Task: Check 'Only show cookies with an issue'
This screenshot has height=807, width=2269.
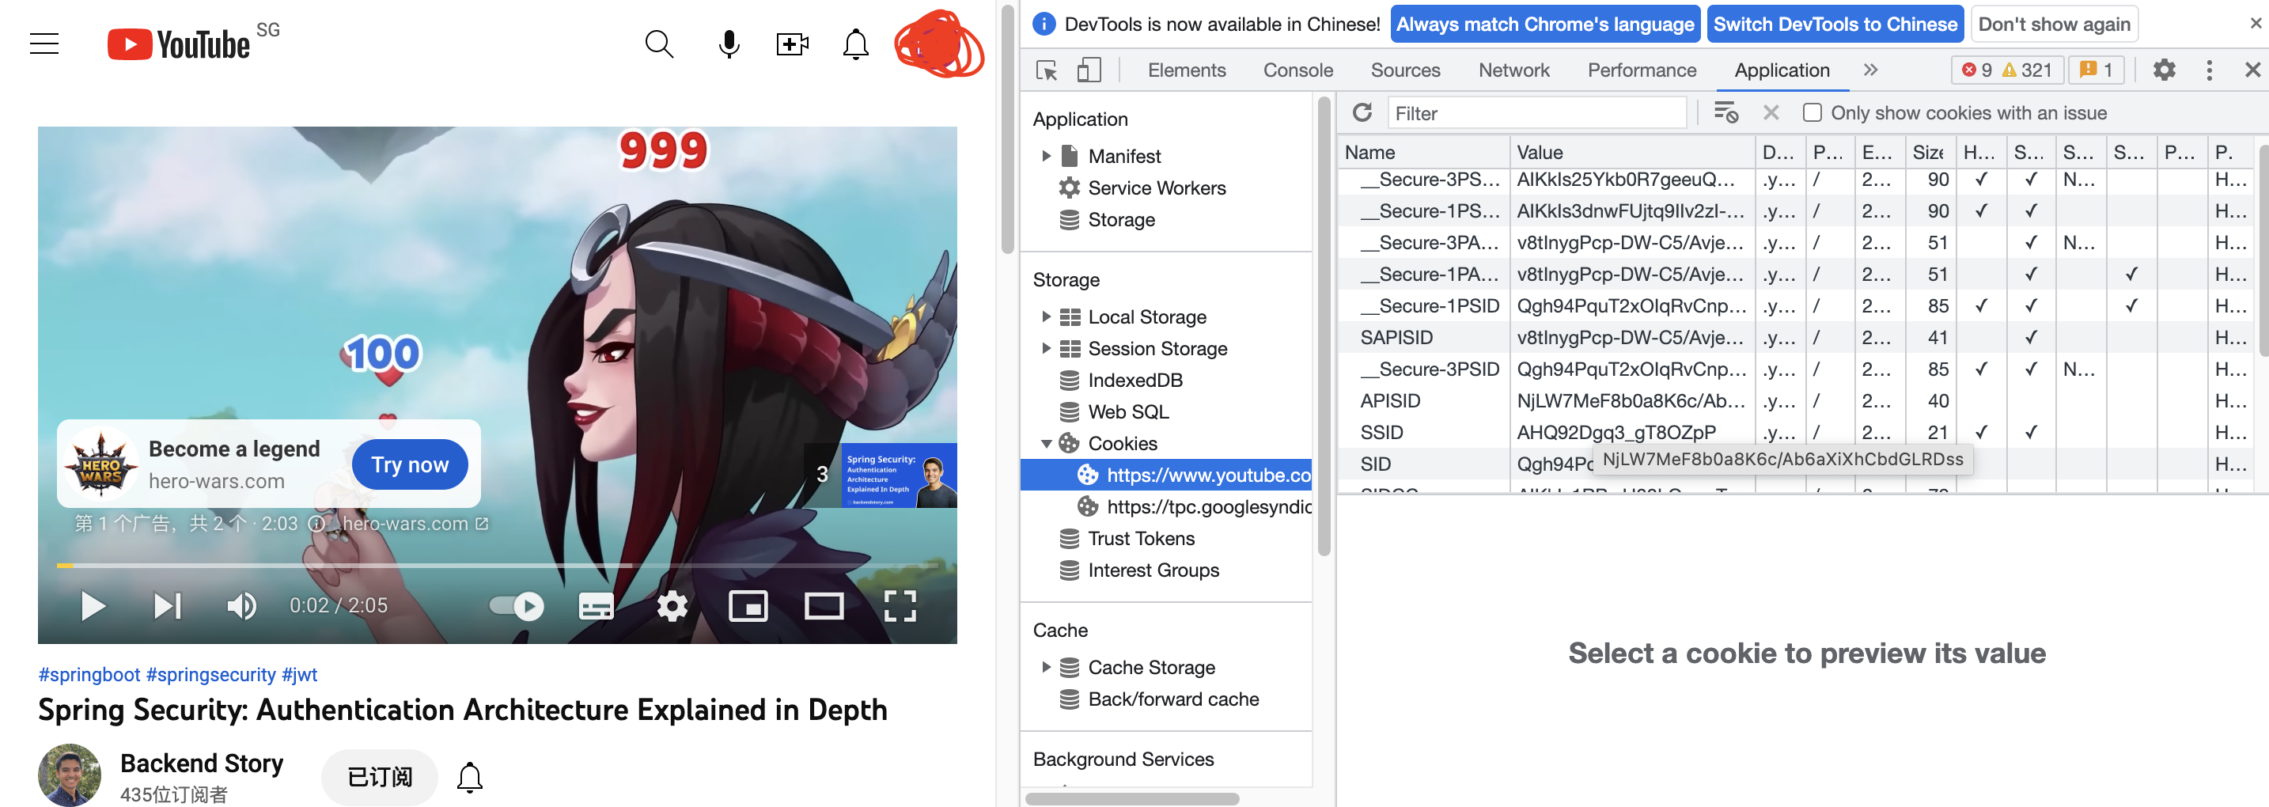Action: 1812,113
